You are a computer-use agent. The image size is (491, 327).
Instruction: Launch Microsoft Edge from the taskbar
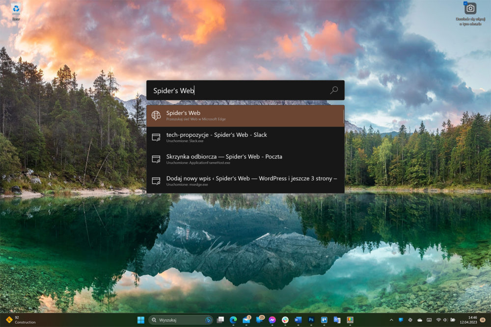[x=233, y=320]
